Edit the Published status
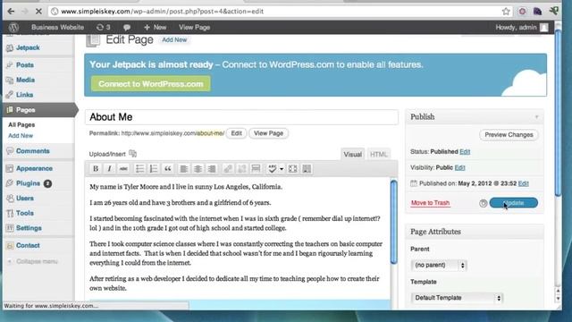This screenshot has height=322, width=572. coord(465,151)
